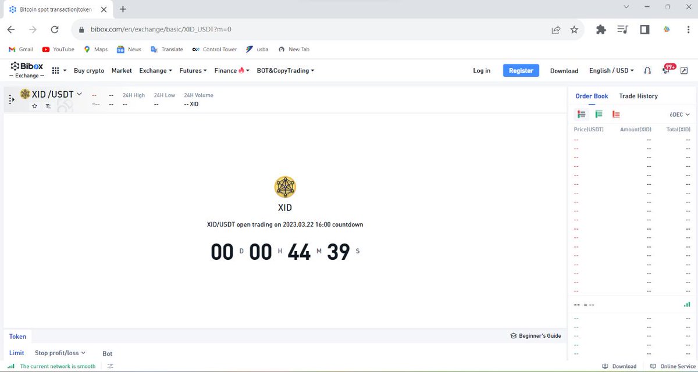698x372 pixels.
Task: Open the Market menu item
Action: [x=122, y=70]
